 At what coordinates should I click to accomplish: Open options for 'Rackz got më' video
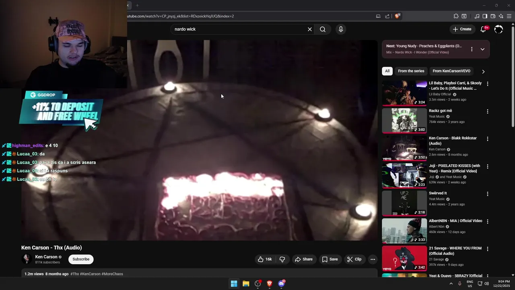[x=488, y=112]
